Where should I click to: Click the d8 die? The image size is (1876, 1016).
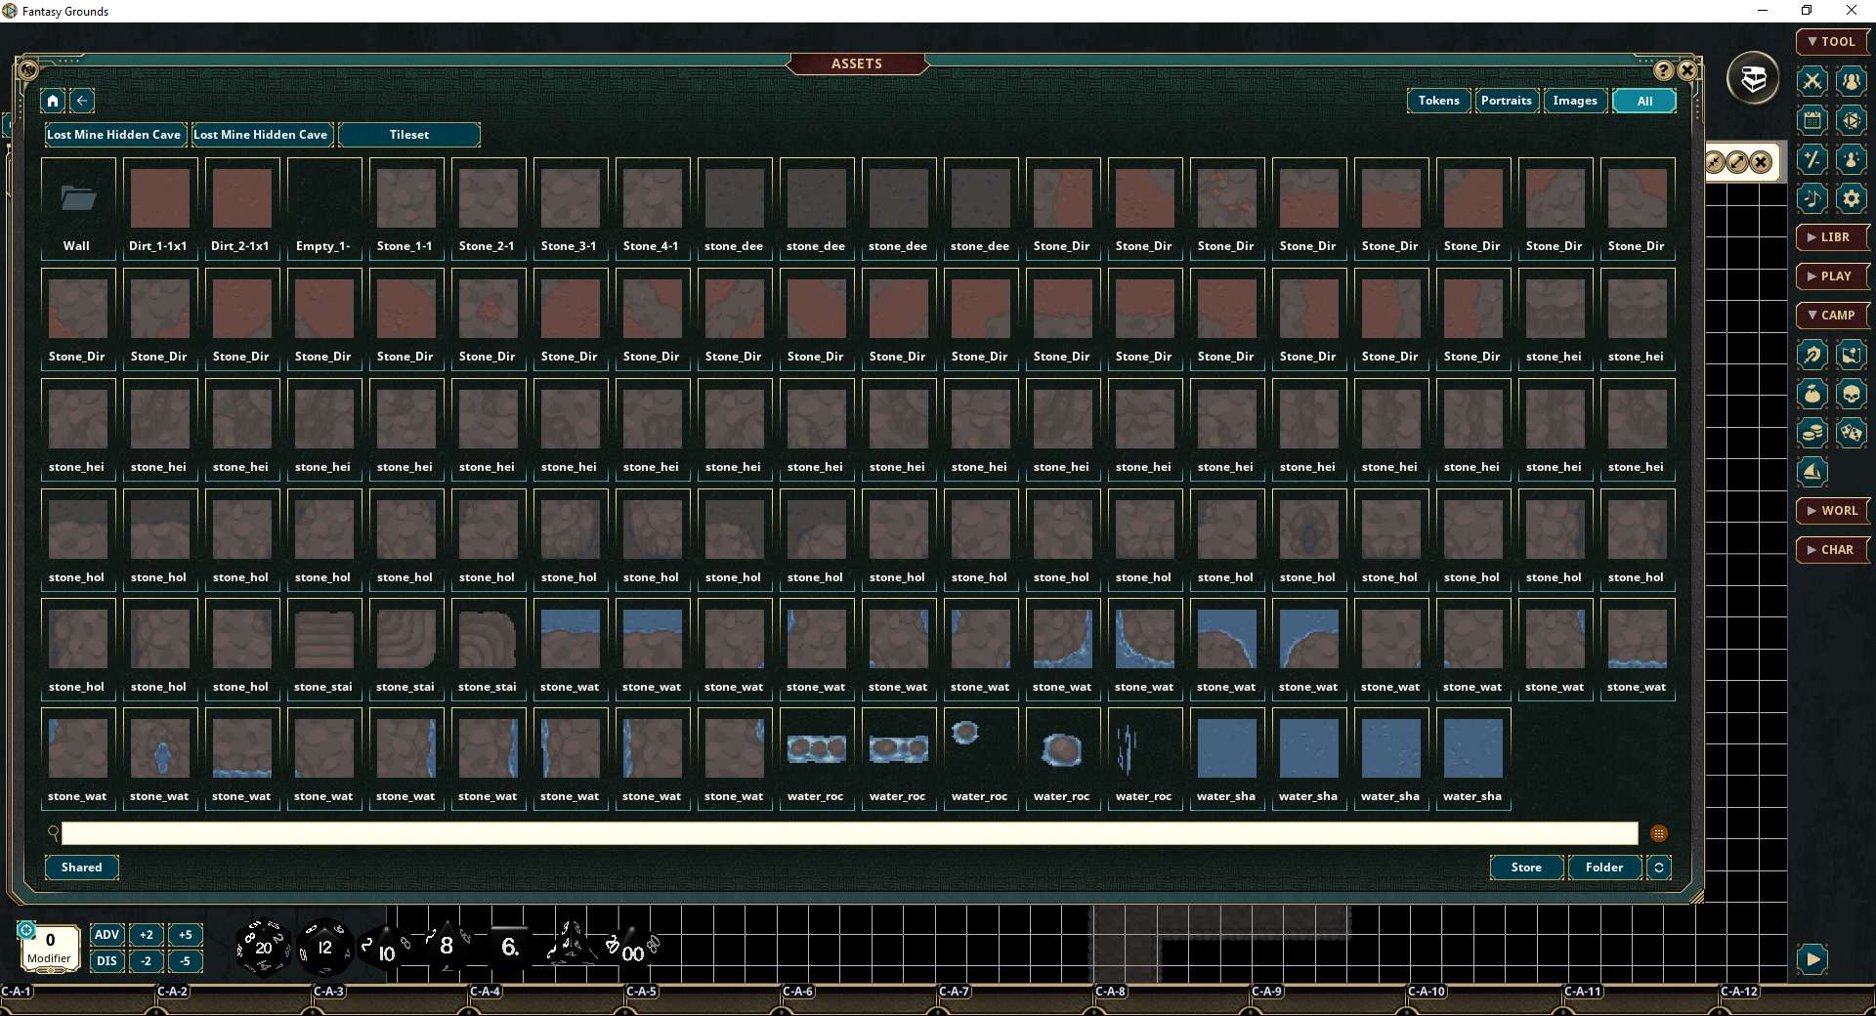coord(447,945)
